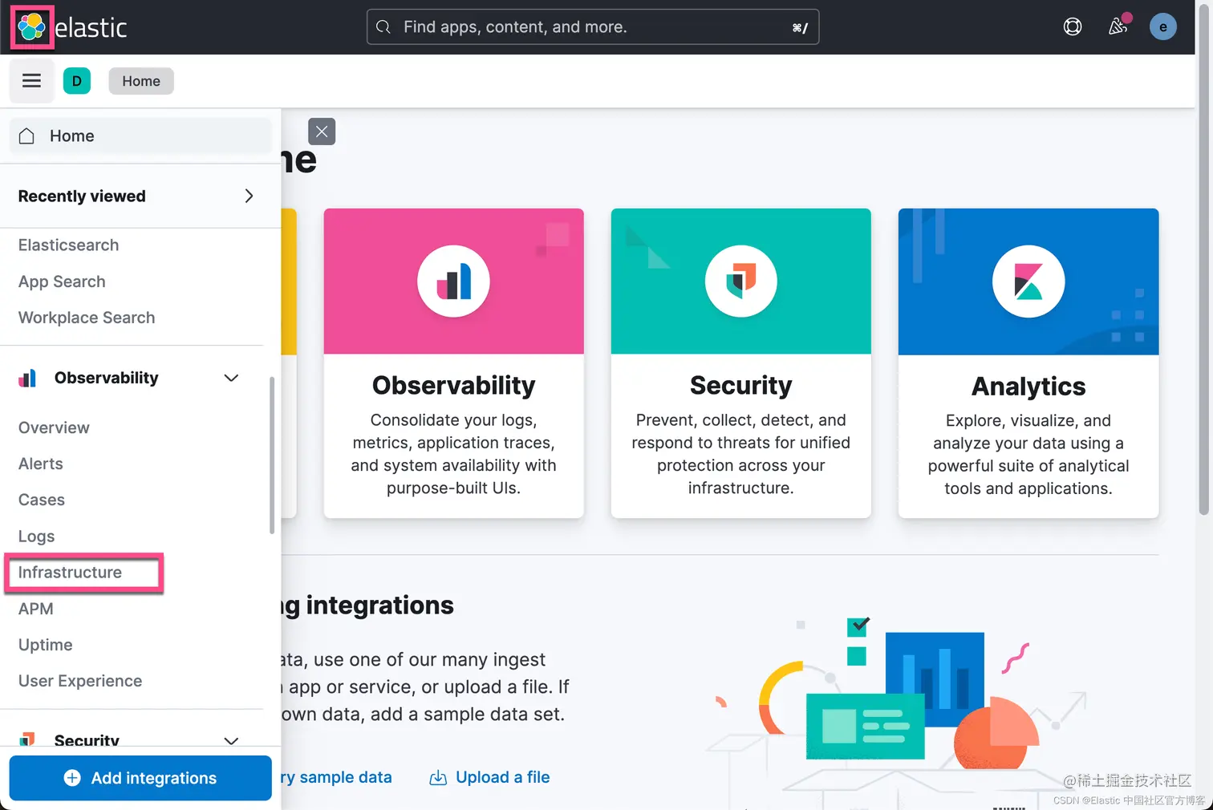1213x810 pixels.
Task: Click the Observability card logo
Action: (x=453, y=281)
